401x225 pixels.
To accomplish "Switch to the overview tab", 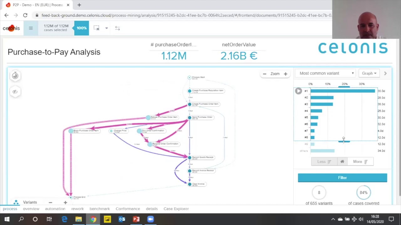I will 31,209.
